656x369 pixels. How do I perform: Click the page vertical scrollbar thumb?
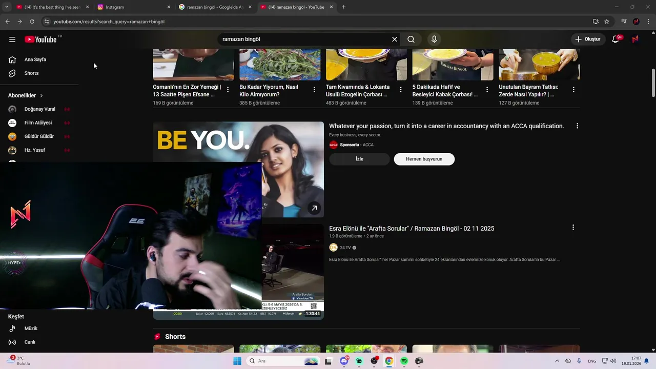[653, 82]
